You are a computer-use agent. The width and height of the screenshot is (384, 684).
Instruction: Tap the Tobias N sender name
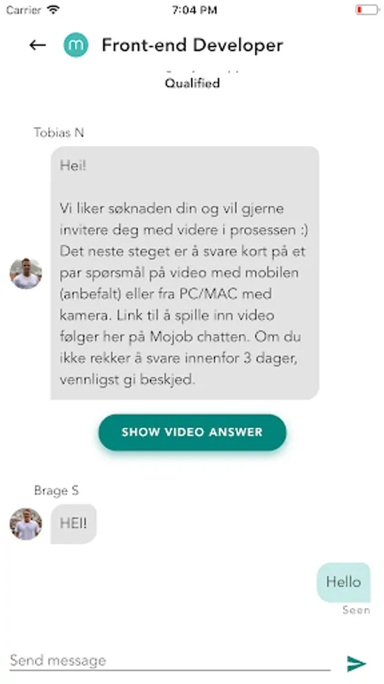coord(58,132)
